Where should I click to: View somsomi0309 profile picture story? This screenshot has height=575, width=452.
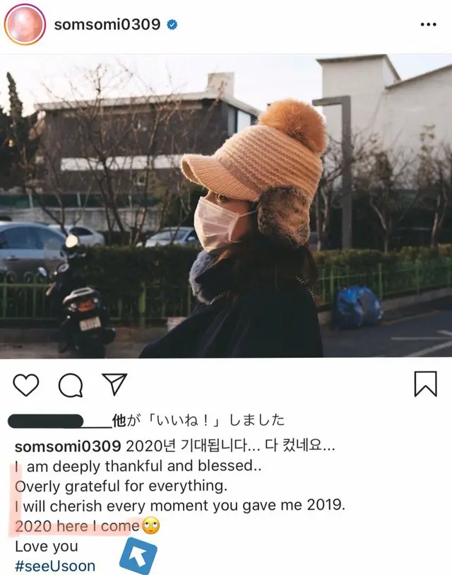pos(25,25)
